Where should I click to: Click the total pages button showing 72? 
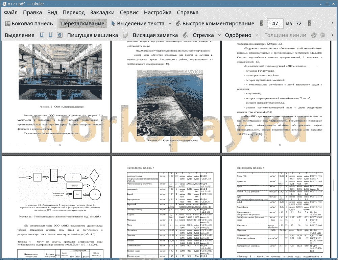coord(298,23)
